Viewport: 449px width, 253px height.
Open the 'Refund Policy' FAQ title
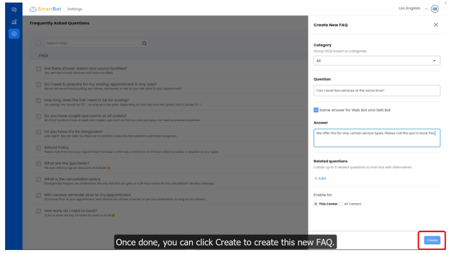(x=56, y=148)
